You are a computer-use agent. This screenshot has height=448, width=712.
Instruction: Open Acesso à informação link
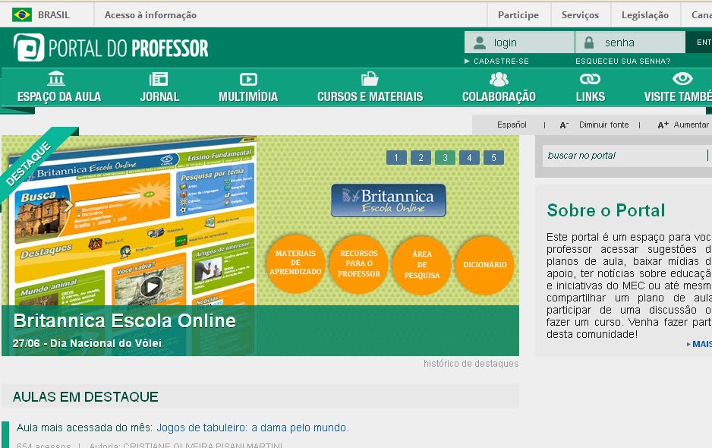pos(151,15)
